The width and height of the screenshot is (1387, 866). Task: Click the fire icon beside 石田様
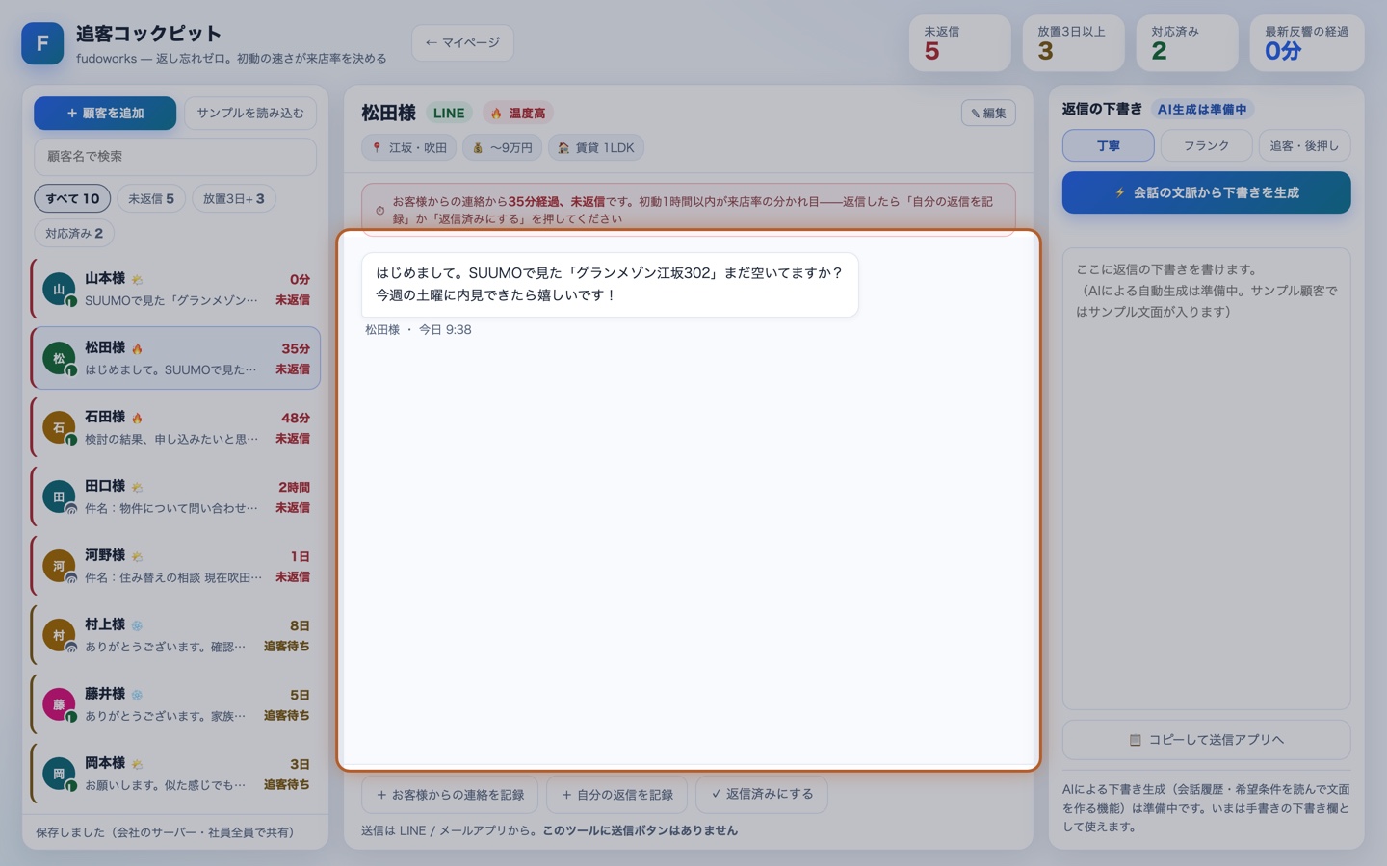tap(137, 418)
